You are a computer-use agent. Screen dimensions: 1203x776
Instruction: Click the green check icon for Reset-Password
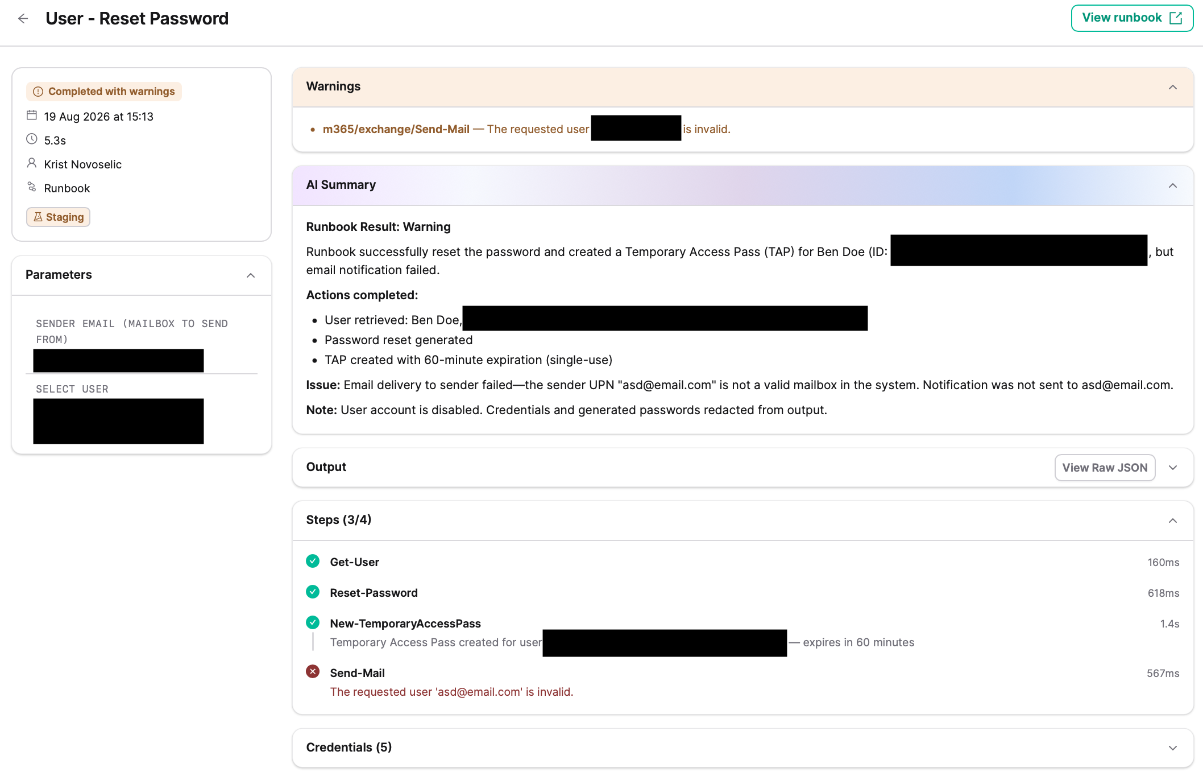pos(313,592)
